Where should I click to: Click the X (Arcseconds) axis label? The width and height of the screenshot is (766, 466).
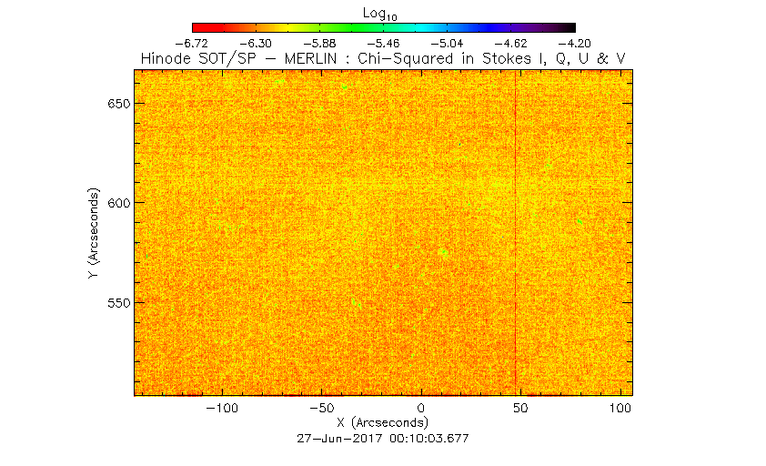[x=383, y=423]
